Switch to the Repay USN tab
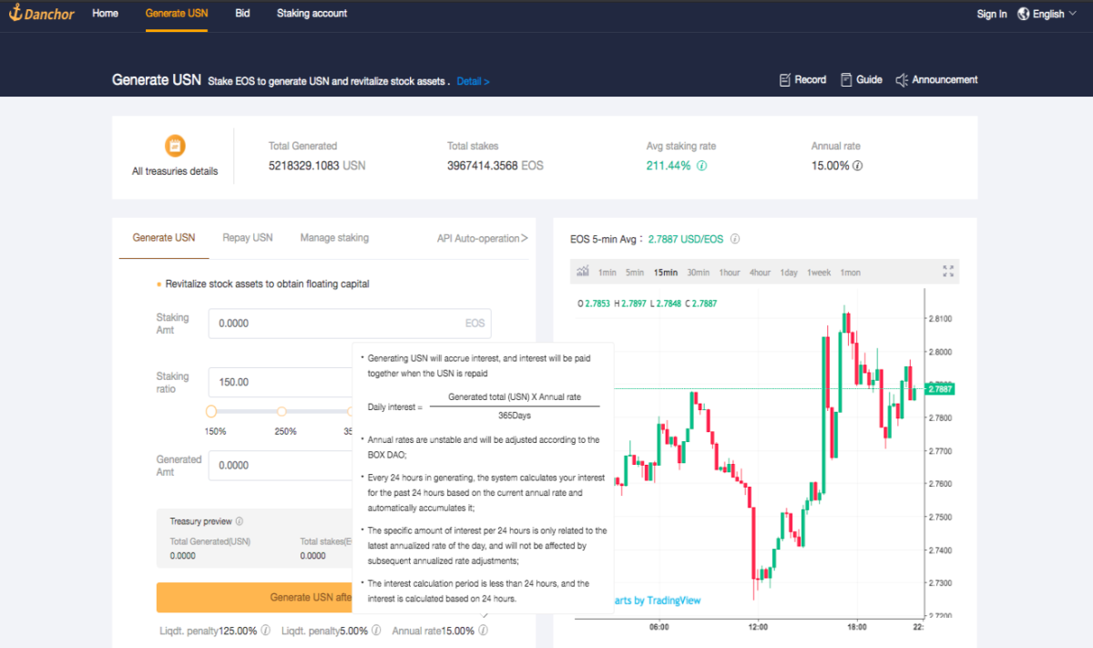 248,238
